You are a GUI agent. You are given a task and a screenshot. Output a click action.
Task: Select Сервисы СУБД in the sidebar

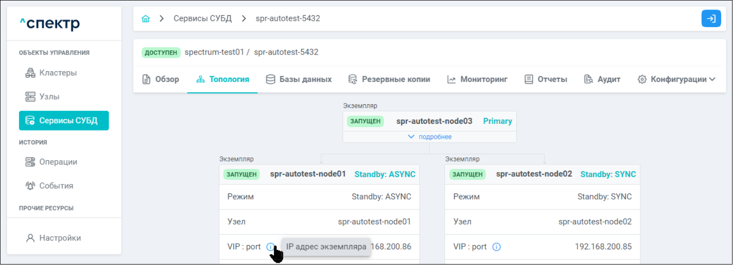click(x=64, y=120)
